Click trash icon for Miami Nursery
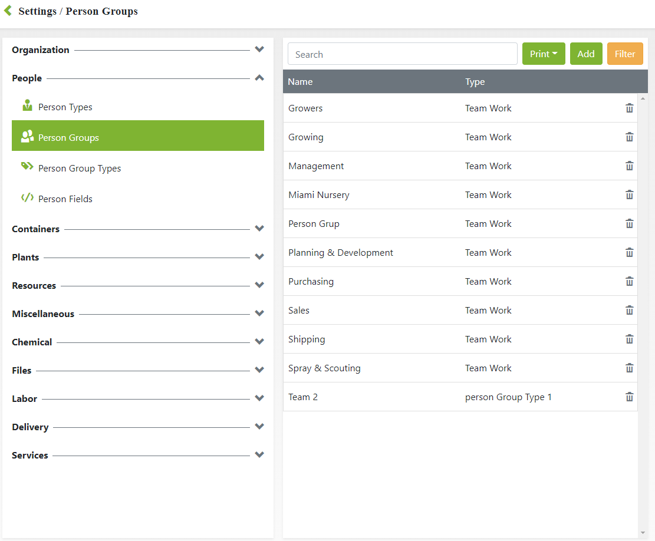Viewport: 655px width, 541px height. (x=629, y=195)
